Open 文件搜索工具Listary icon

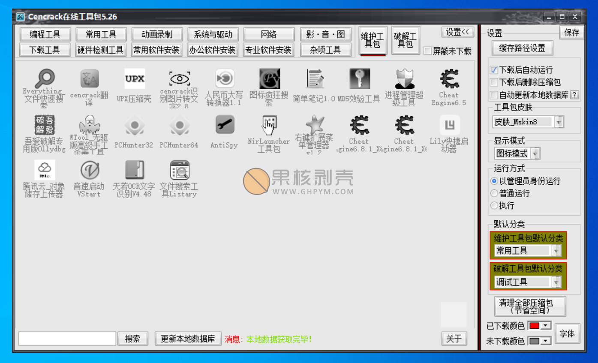180,170
